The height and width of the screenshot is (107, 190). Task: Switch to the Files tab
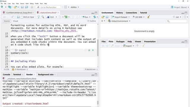point(104,42)
